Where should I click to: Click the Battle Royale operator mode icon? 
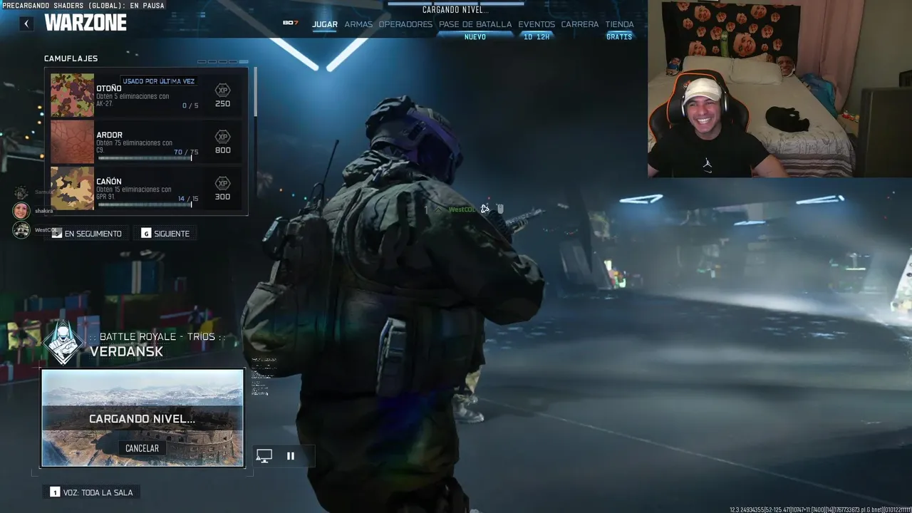click(63, 343)
